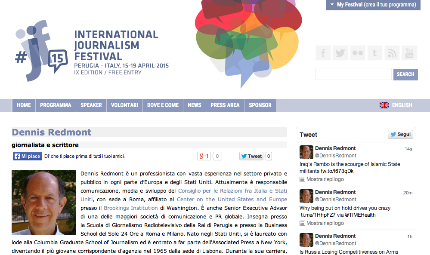Open the PROGRAMMA menu item
The height and width of the screenshot is (255, 430).
[56, 105]
